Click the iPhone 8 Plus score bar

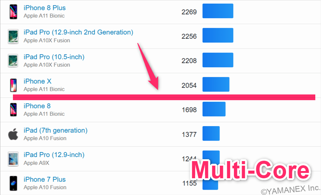point(218,11)
